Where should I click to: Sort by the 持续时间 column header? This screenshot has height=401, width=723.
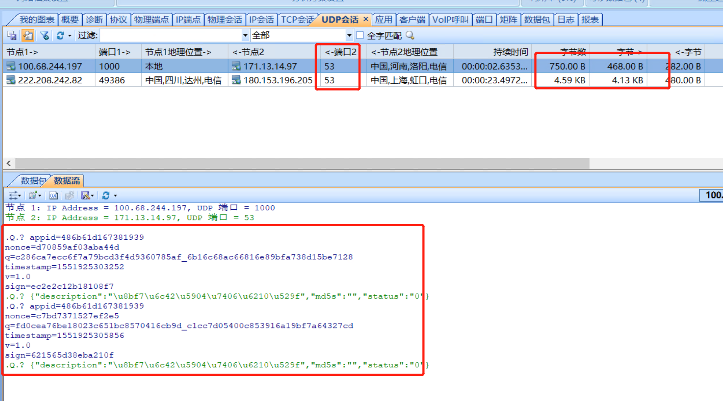[492, 52]
